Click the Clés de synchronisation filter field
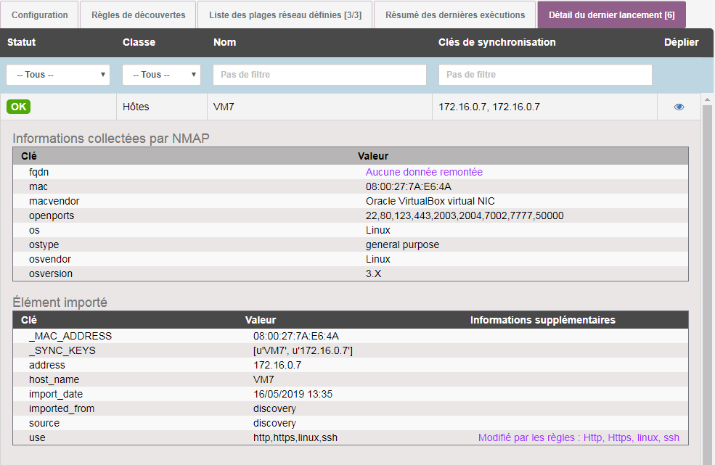Image resolution: width=715 pixels, height=465 pixels. [545, 75]
